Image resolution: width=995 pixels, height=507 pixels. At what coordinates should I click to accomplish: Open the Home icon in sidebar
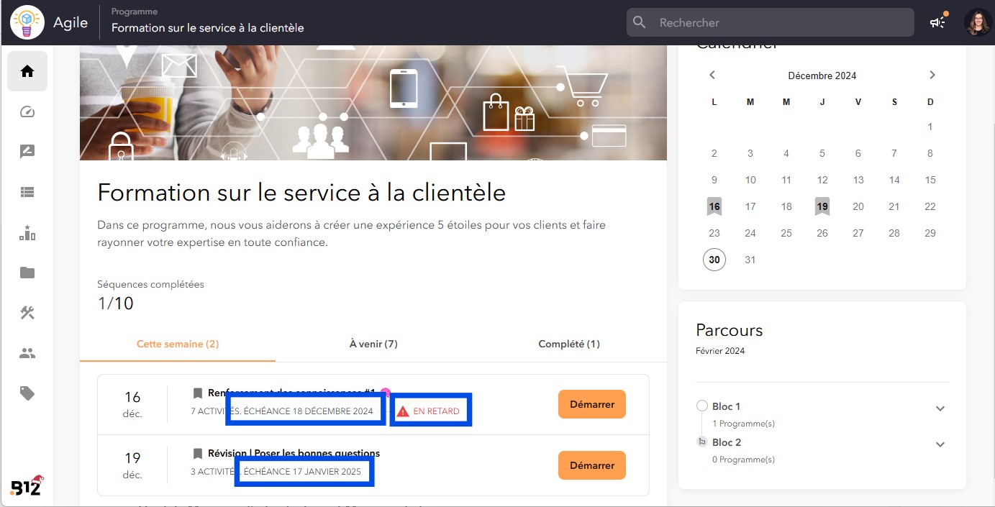click(x=27, y=71)
